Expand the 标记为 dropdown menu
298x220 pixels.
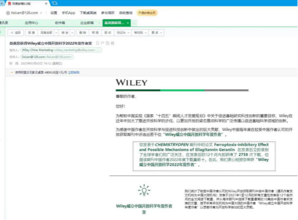pos(128,32)
